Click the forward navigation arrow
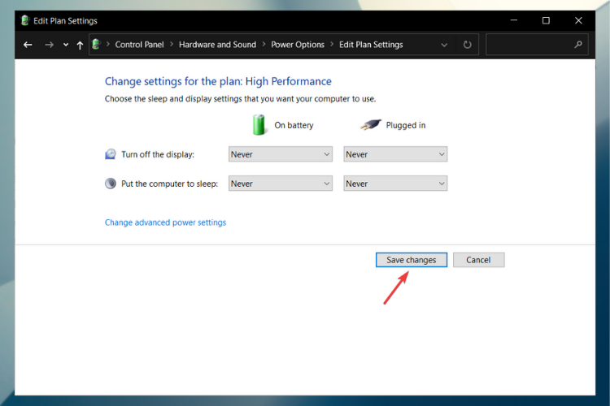Viewport: 610px width, 406px height. pos(49,45)
